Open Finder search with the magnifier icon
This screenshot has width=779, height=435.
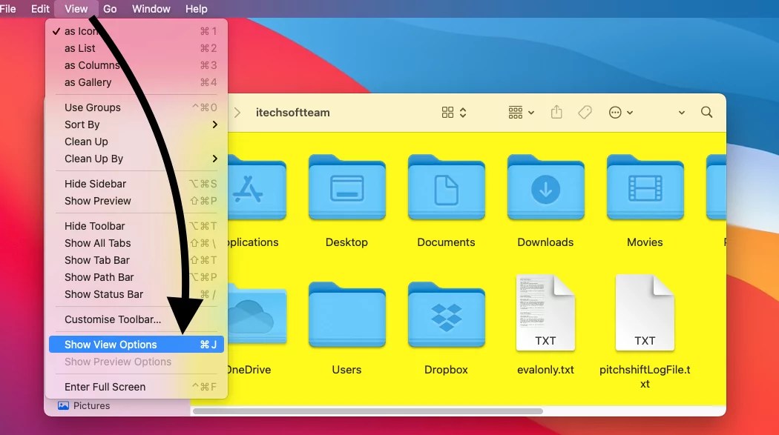(x=706, y=112)
